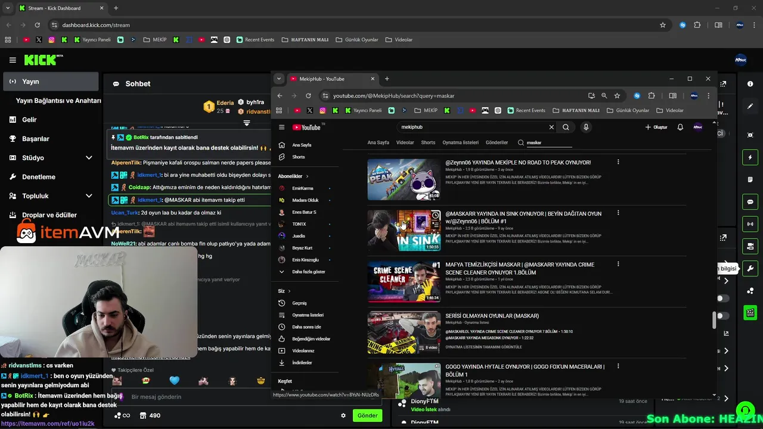Open Yayın Bağlantısı ve Anahtarı

point(58,101)
